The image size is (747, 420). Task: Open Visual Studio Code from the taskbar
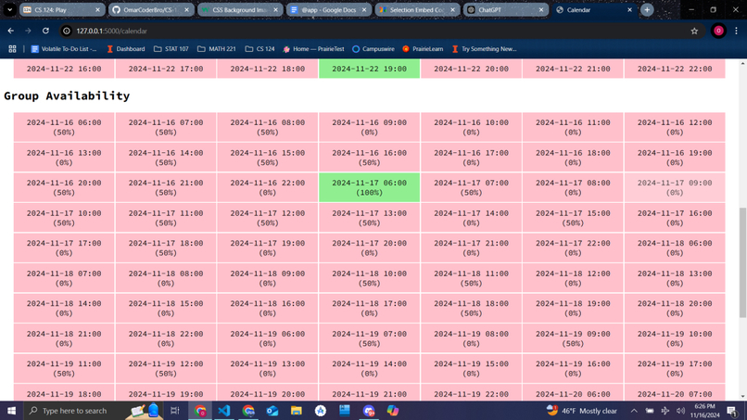224,411
